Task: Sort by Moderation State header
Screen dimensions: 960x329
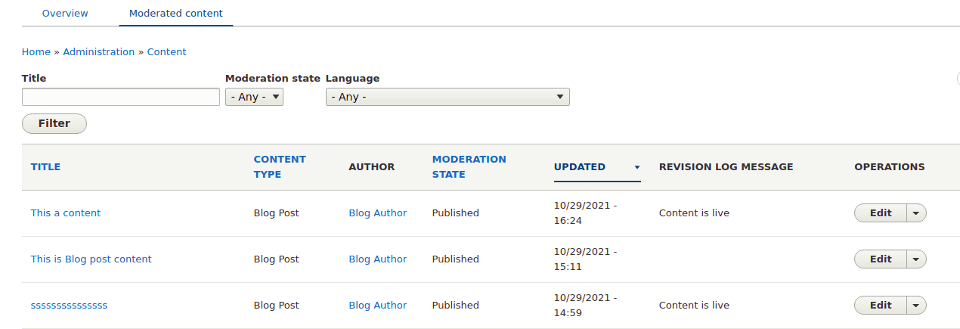Action: click(x=469, y=167)
